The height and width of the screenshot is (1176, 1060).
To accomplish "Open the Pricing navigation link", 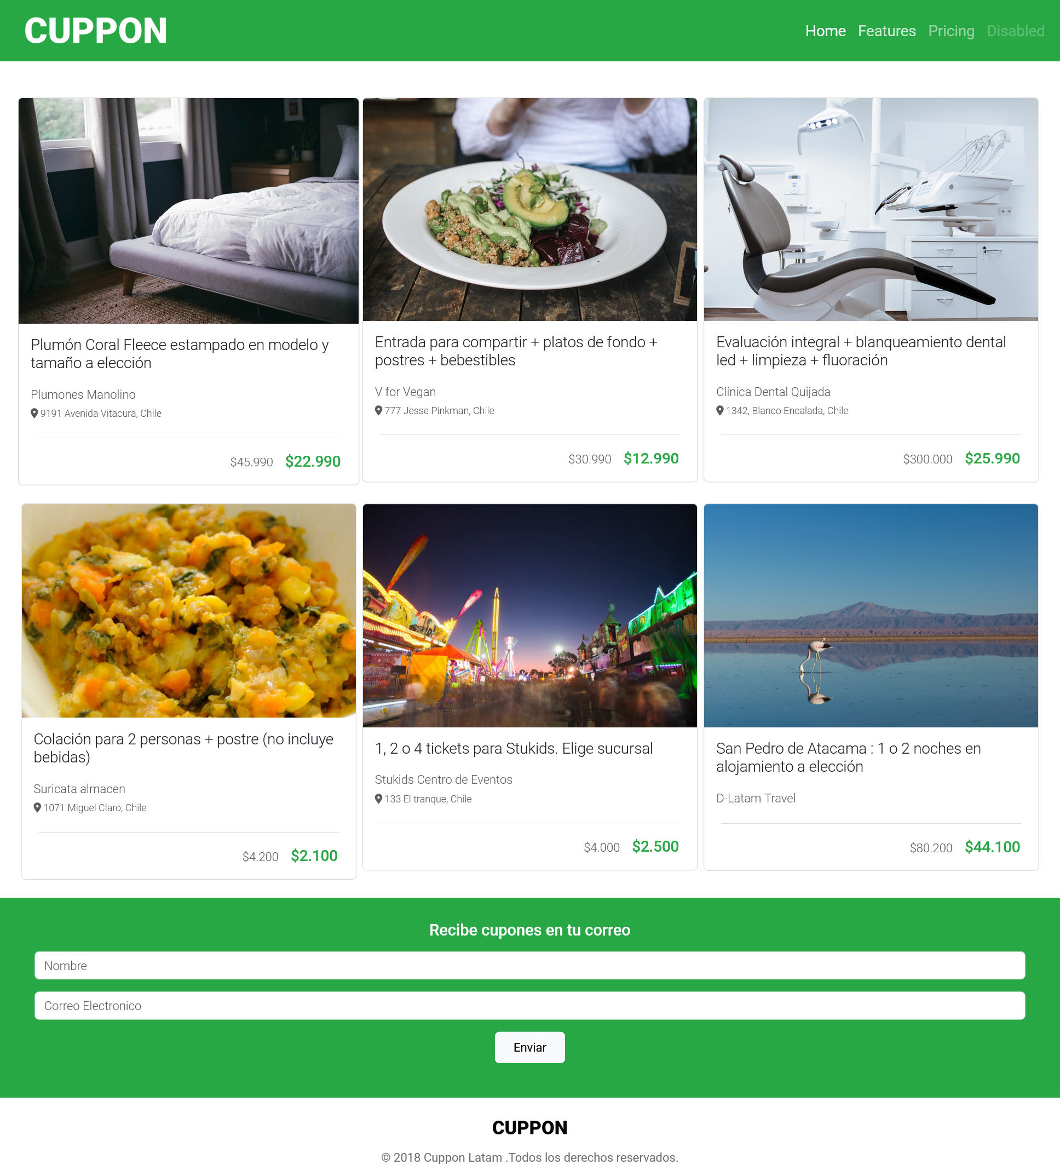I will tap(951, 31).
